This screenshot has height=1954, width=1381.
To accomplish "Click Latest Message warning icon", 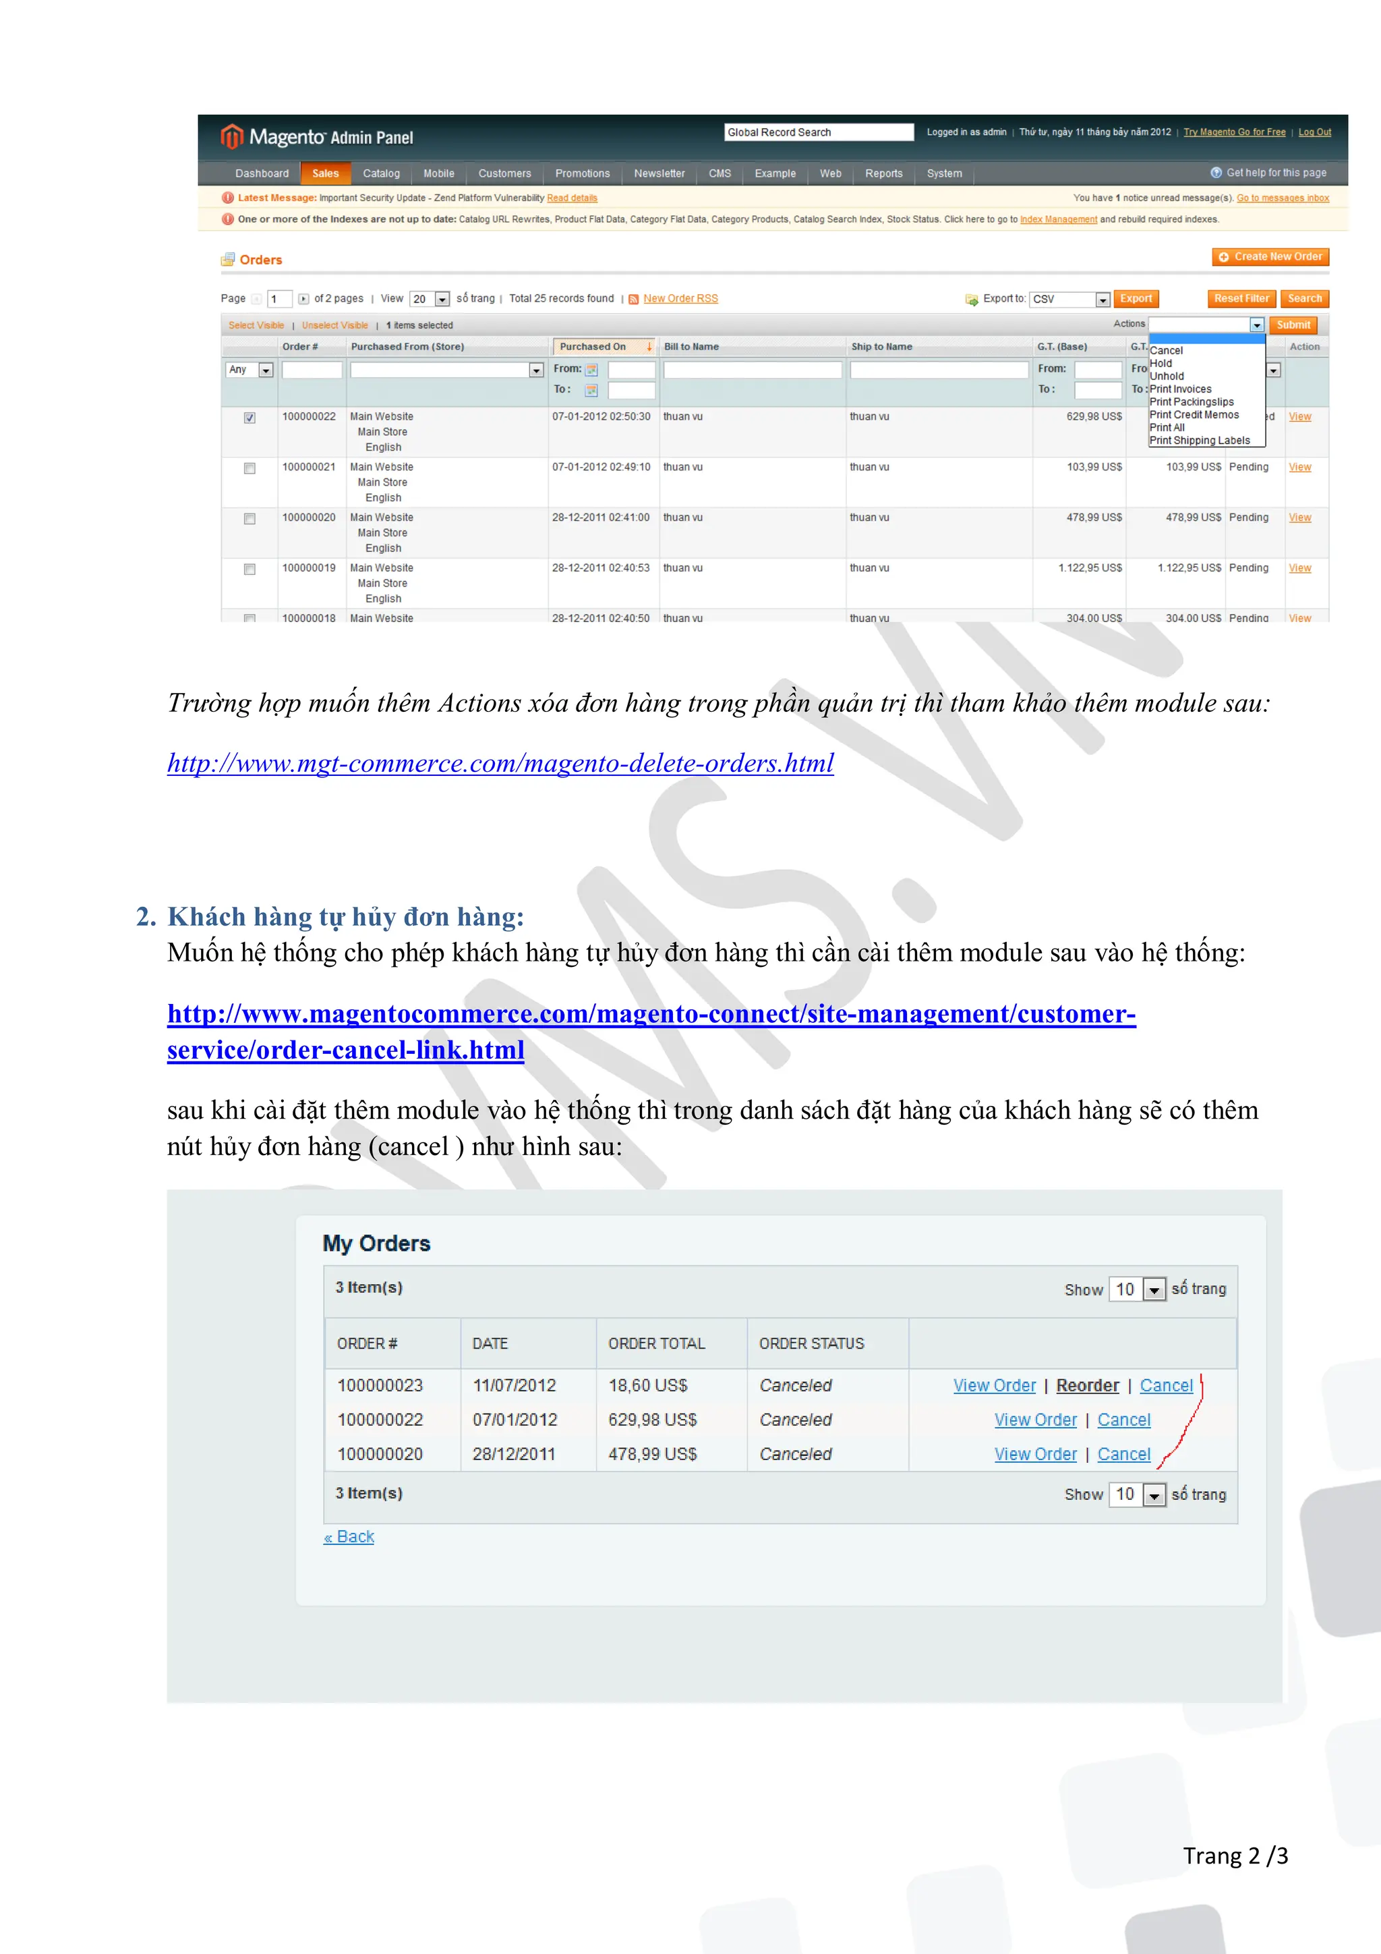I will coord(227,198).
